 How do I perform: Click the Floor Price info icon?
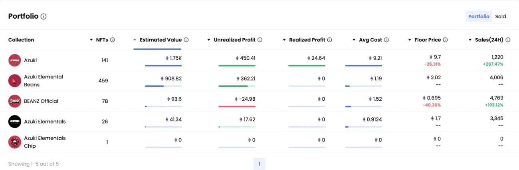(x=445, y=40)
